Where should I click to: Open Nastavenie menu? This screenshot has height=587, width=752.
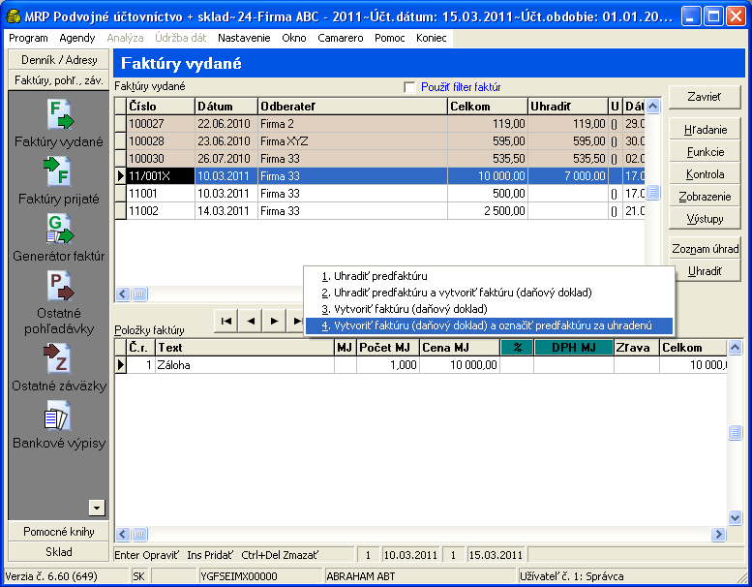(x=244, y=38)
